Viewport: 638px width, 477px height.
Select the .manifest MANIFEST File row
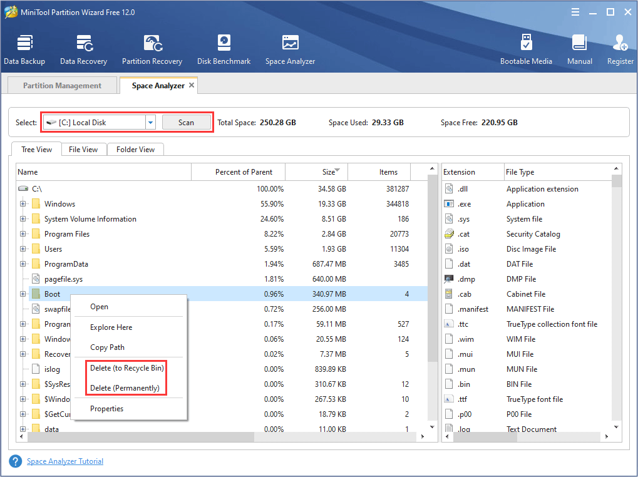(527, 309)
